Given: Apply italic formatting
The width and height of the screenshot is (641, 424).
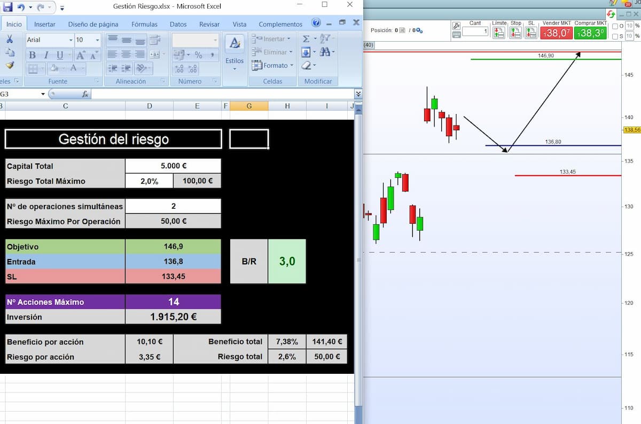Looking at the screenshot, I should (x=46, y=55).
